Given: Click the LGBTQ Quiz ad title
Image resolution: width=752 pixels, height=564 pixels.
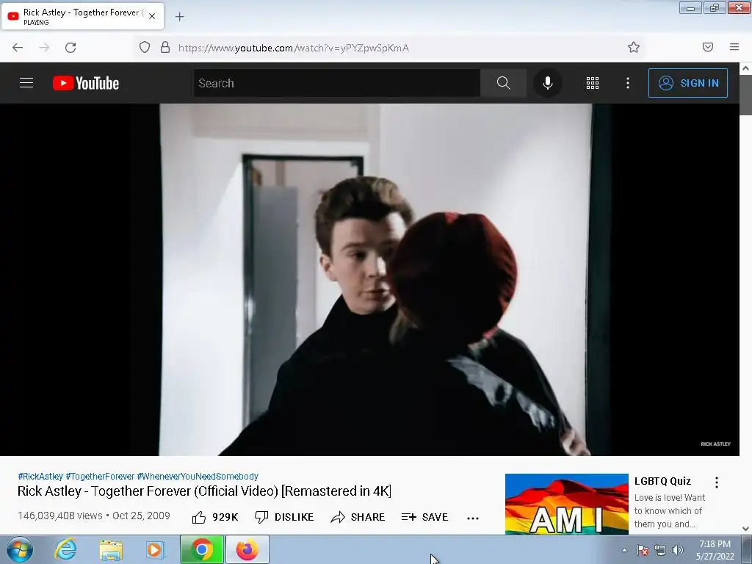Looking at the screenshot, I should point(662,481).
